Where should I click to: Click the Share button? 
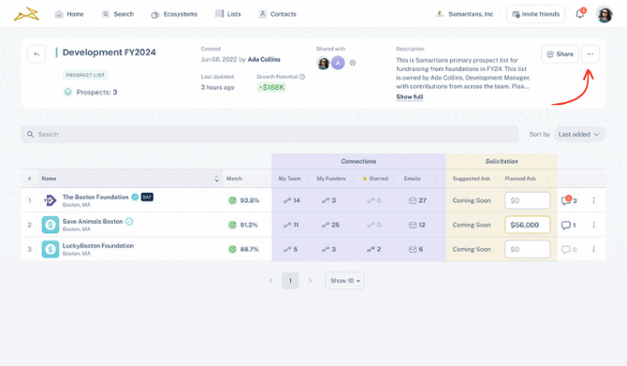click(x=560, y=54)
